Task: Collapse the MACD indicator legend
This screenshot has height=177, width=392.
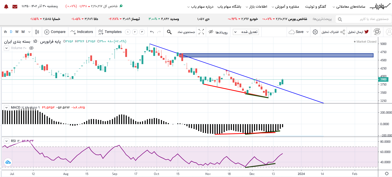Action: coord(6,108)
